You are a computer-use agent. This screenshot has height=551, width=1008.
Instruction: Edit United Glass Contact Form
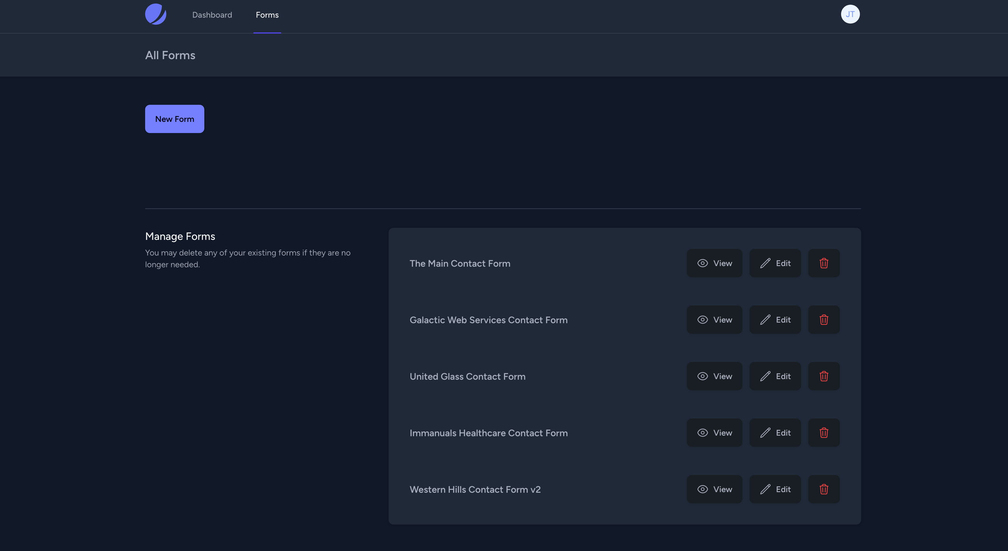(775, 376)
